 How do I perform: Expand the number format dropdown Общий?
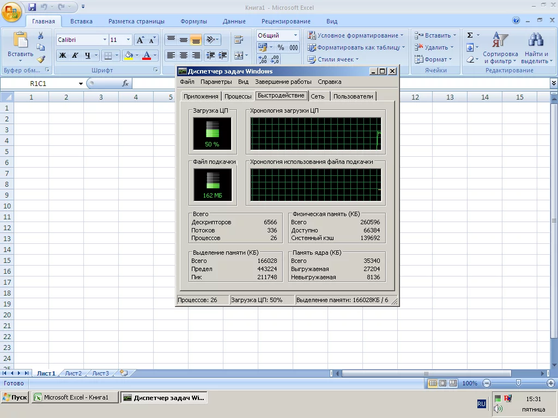pos(295,35)
